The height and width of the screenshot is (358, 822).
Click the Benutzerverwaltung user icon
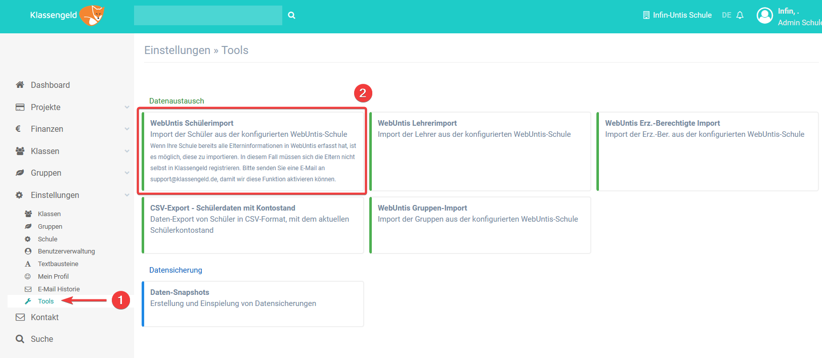pos(28,251)
